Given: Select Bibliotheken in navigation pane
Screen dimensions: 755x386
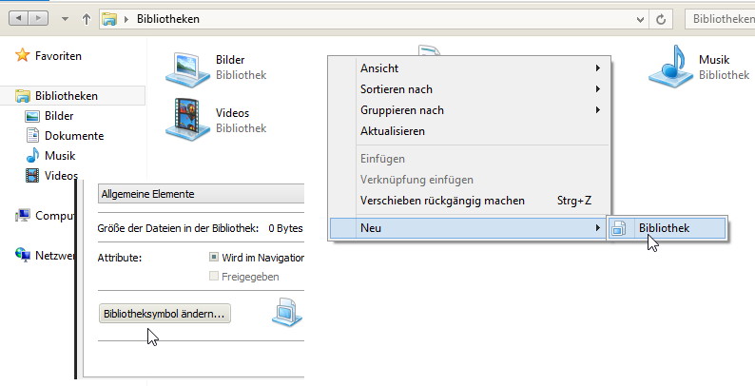Looking at the screenshot, I should click(67, 96).
